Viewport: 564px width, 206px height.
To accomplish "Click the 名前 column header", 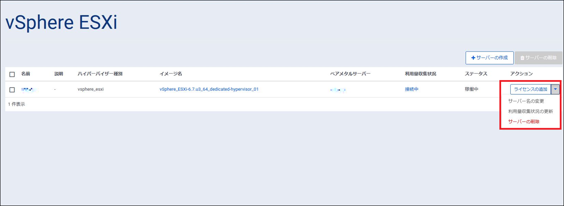I will (x=26, y=74).
